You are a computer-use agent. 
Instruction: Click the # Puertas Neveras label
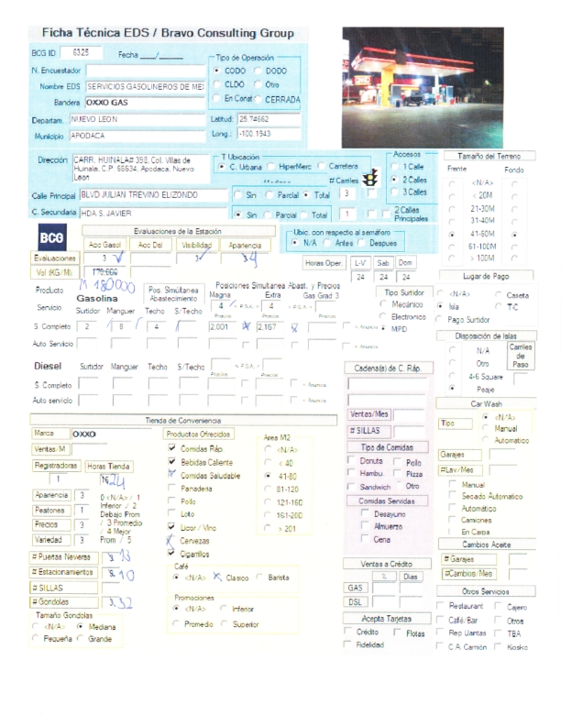point(64,557)
